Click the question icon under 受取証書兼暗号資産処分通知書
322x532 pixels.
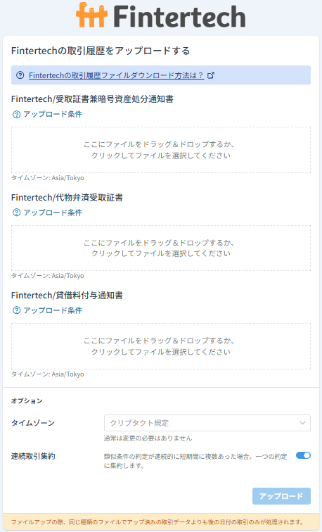17,114
